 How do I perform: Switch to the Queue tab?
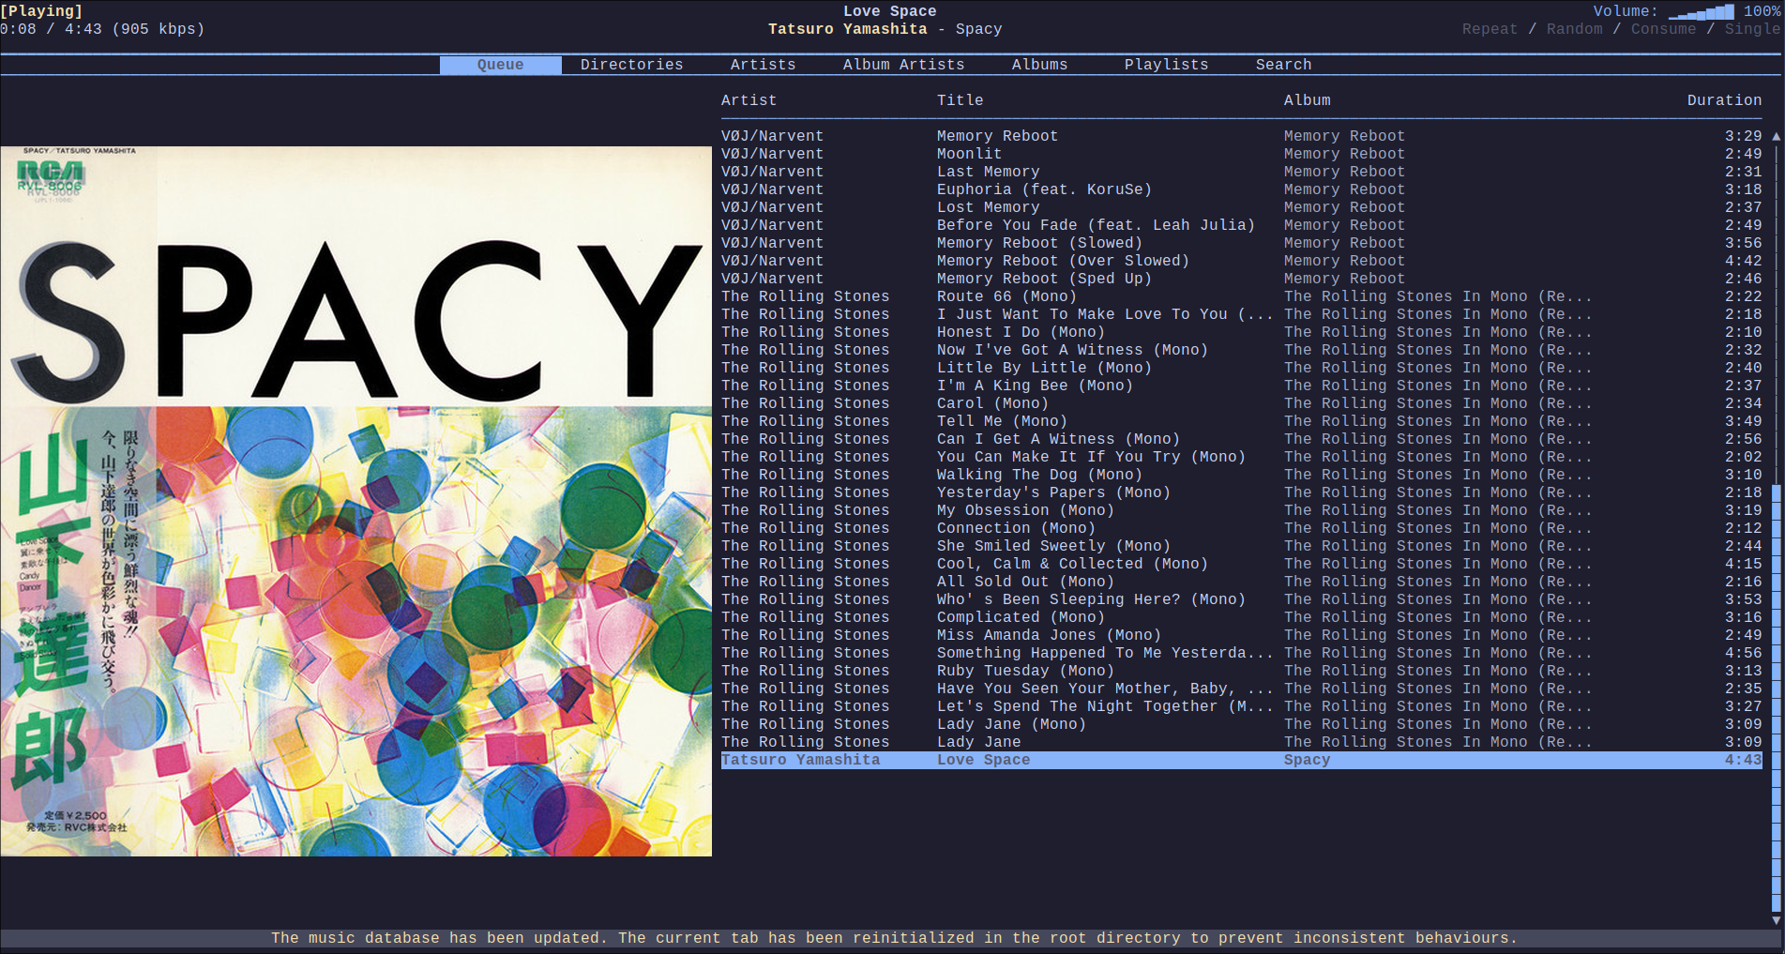(x=500, y=65)
